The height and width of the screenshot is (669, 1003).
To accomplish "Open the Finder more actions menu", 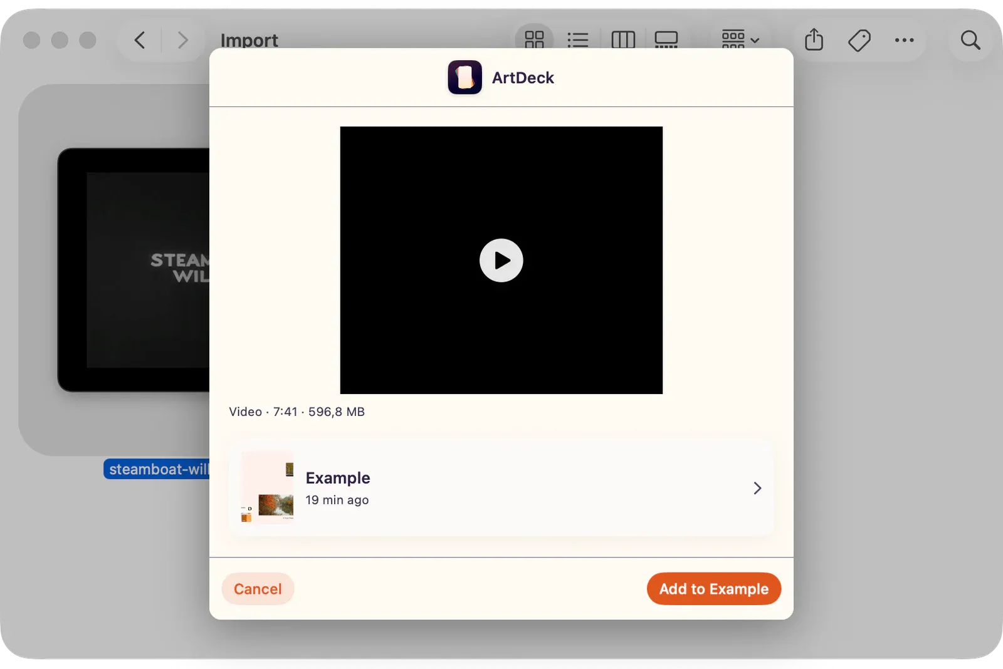I will pyautogui.click(x=904, y=40).
